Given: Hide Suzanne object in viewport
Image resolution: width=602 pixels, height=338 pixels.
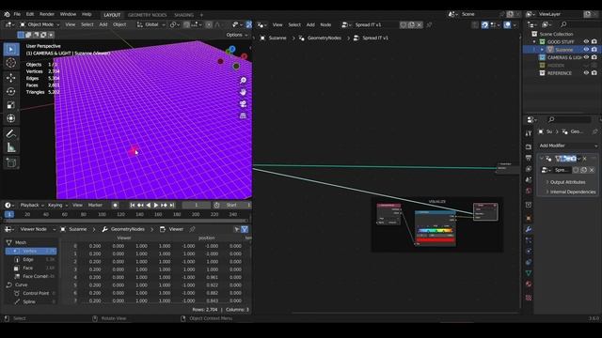Looking at the screenshot, I should coord(586,50).
